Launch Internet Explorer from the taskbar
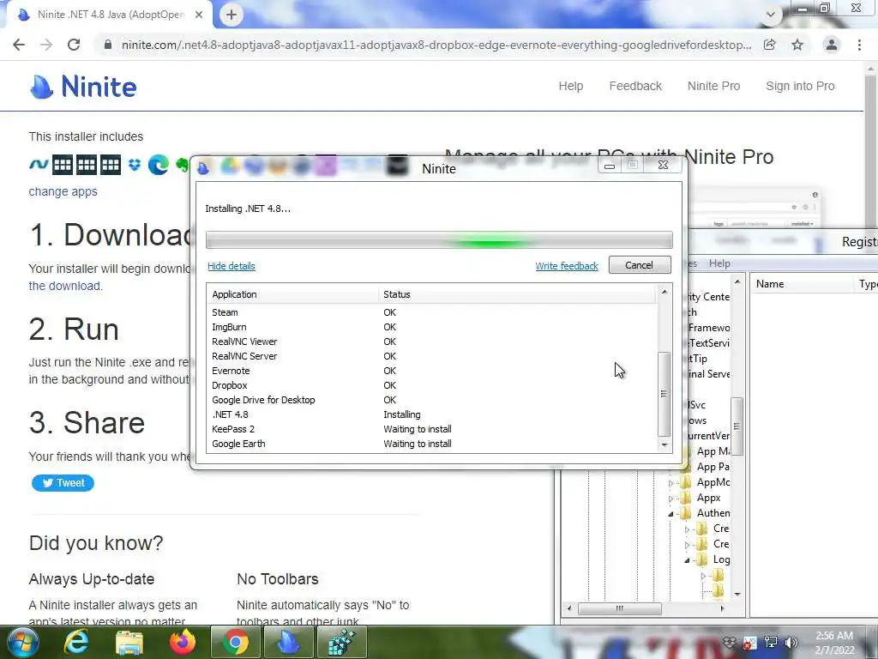The image size is (878, 659). pos(76,642)
